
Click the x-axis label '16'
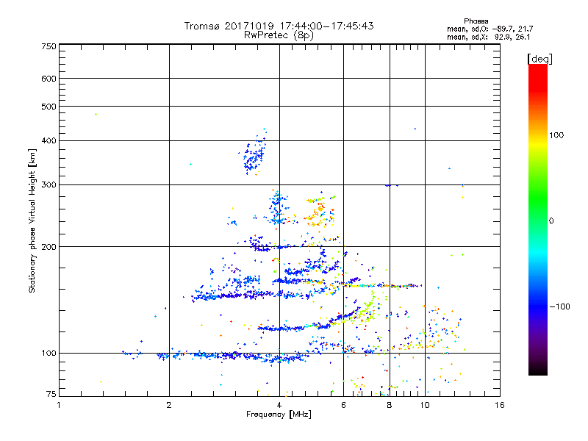(500, 405)
